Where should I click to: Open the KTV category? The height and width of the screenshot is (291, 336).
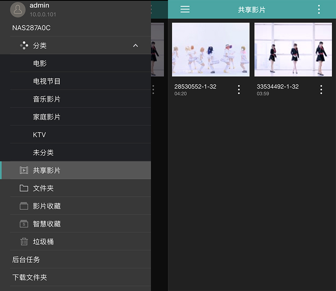tap(40, 135)
